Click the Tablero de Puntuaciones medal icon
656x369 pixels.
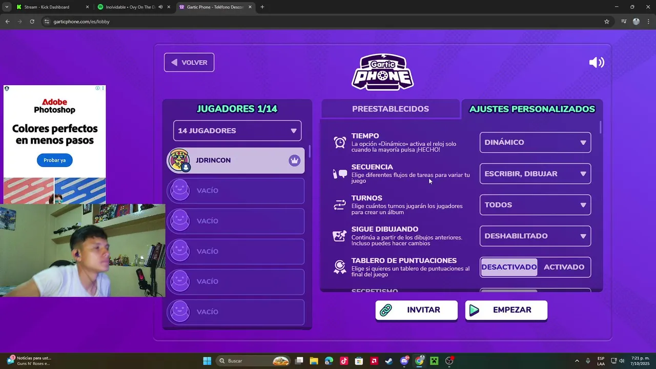pyautogui.click(x=340, y=267)
